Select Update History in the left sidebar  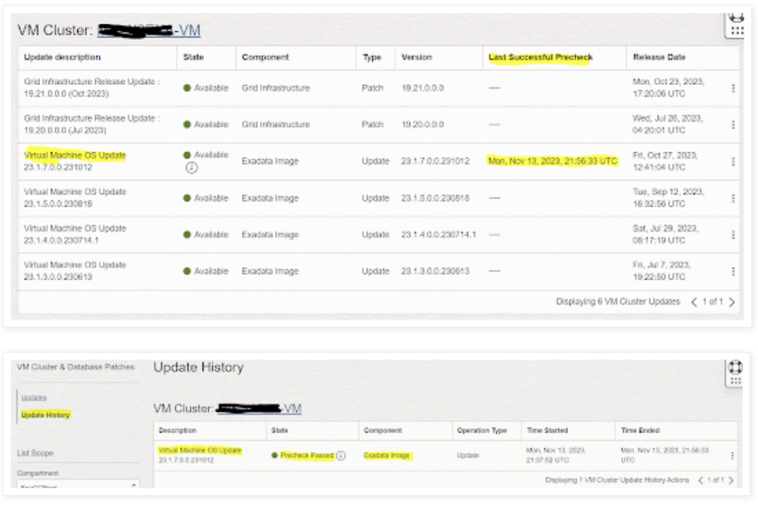pos(46,415)
